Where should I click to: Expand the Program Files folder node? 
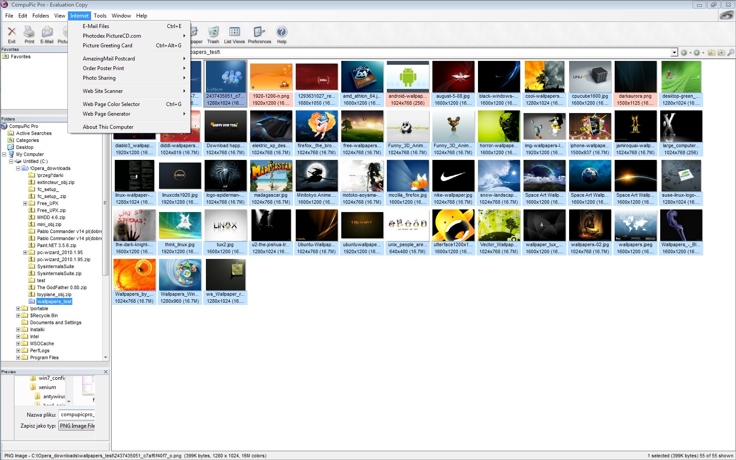(18, 357)
